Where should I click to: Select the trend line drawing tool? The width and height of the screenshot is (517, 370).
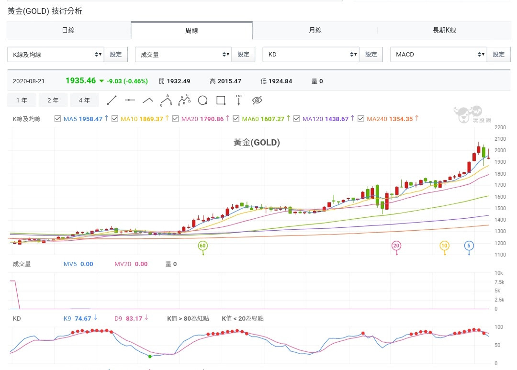112,100
